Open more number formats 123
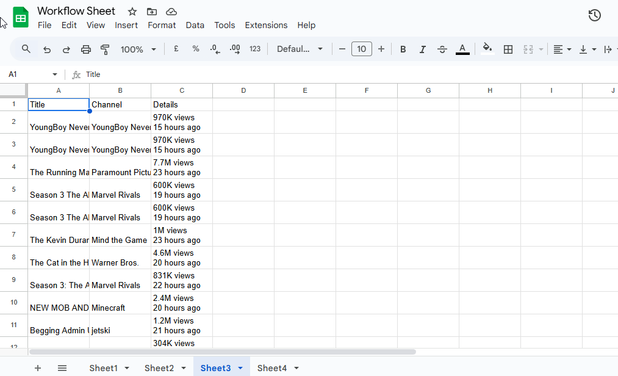The height and width of the screenshot is (376, 618). [255, 49]
